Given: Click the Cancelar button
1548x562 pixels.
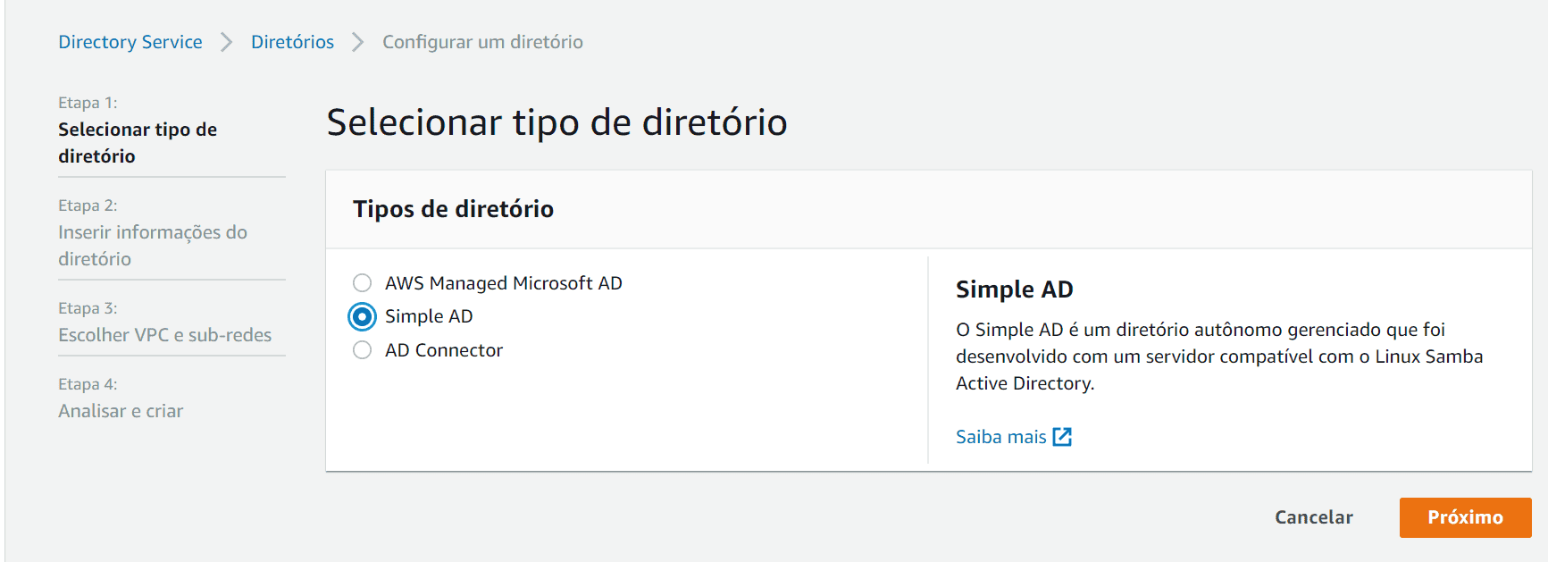Looking at the screenshot, I should pyautogui.click(x=1313, y=517).
